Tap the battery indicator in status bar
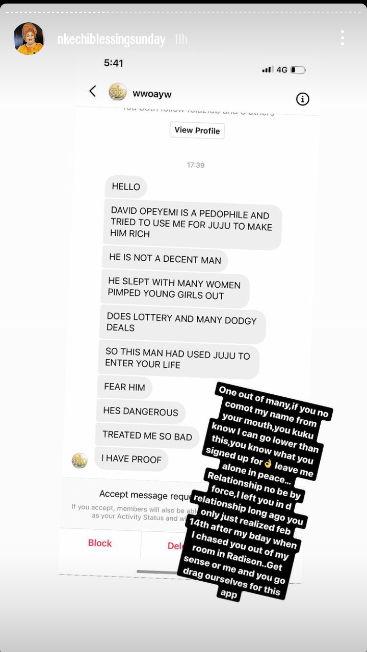Image resolution: width=367 pixels, height=652 pixels. click(x=298, y=70)
